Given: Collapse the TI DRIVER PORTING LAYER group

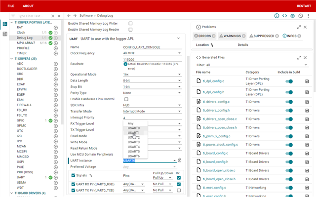Looking at the screenshot, I should 11,22.
